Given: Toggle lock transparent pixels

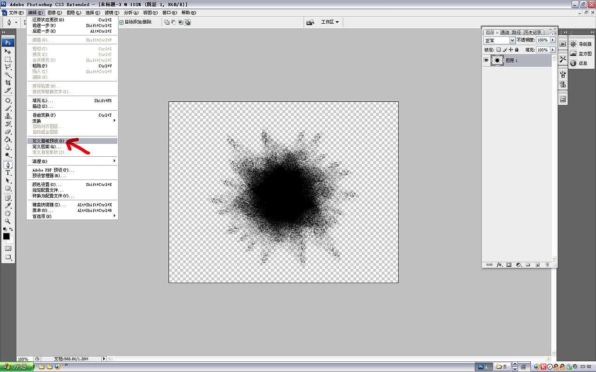Looking at the screenshot, I should click(x=498, y=50).
